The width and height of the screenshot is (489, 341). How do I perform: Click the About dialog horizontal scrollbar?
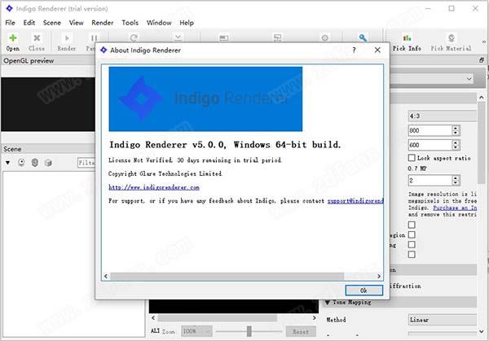[227, 276]
